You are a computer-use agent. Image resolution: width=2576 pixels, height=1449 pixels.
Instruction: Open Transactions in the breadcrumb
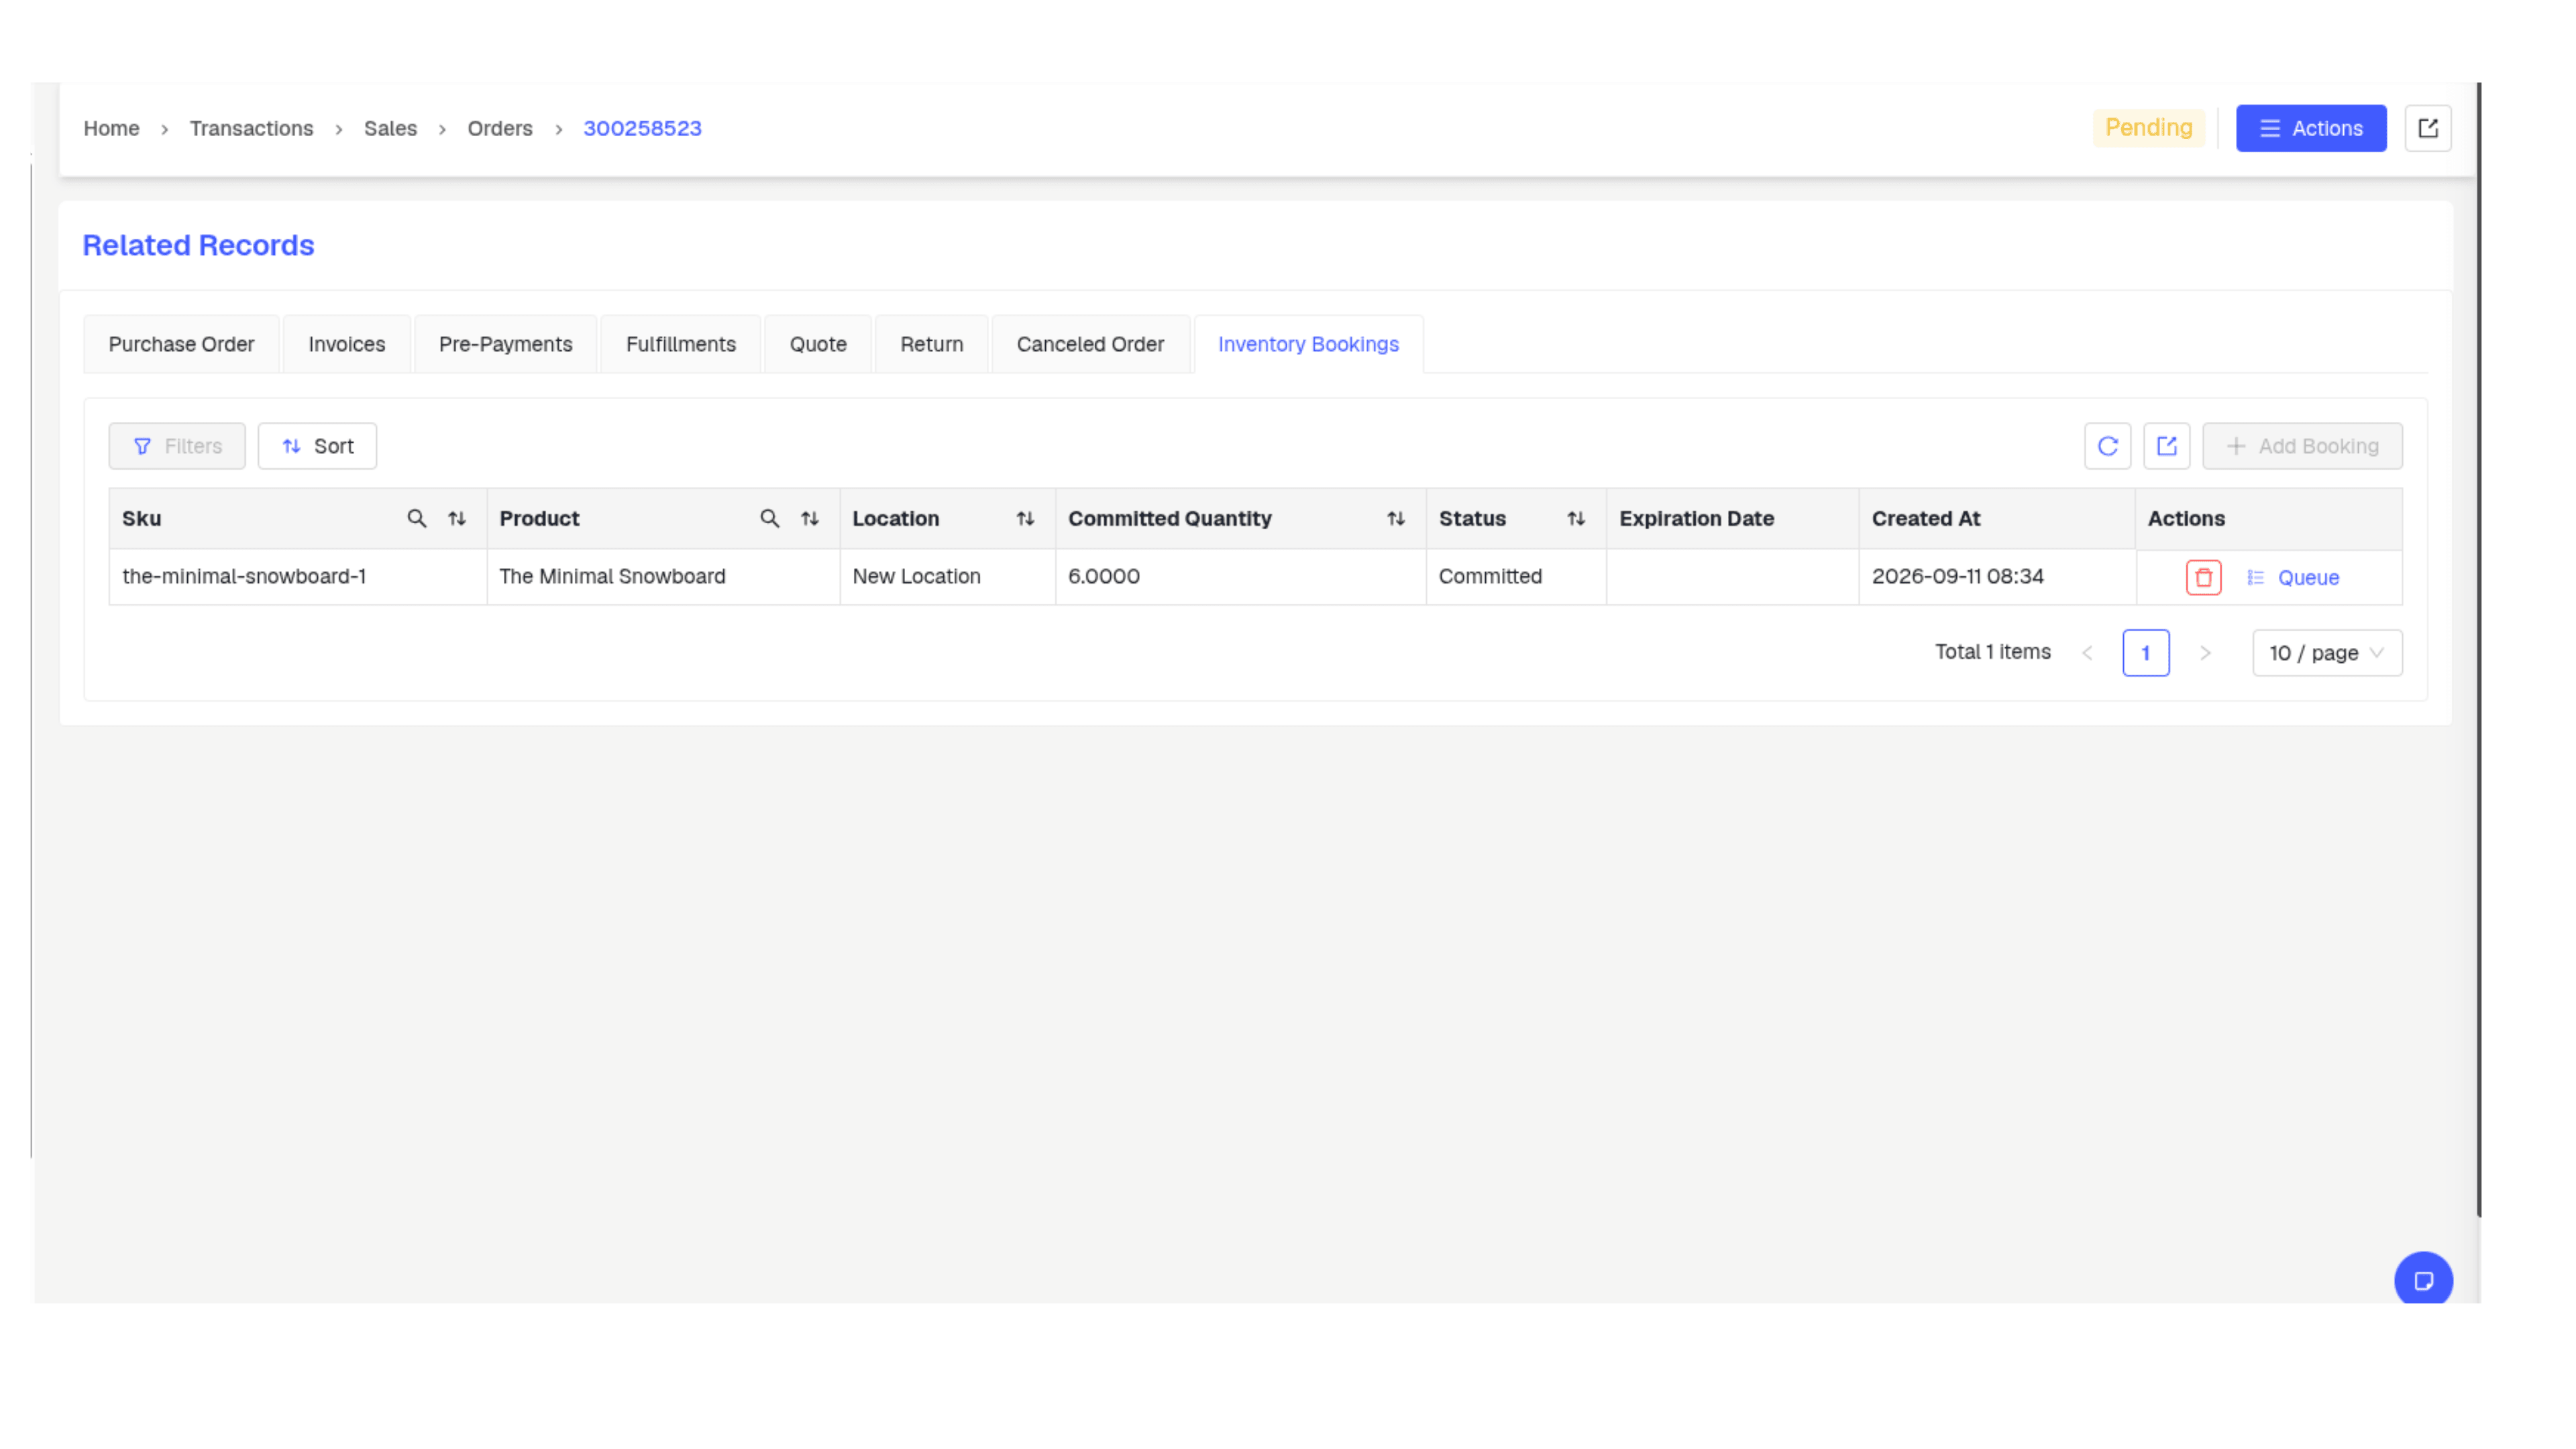pyautogui.click(x=251, y=128)
